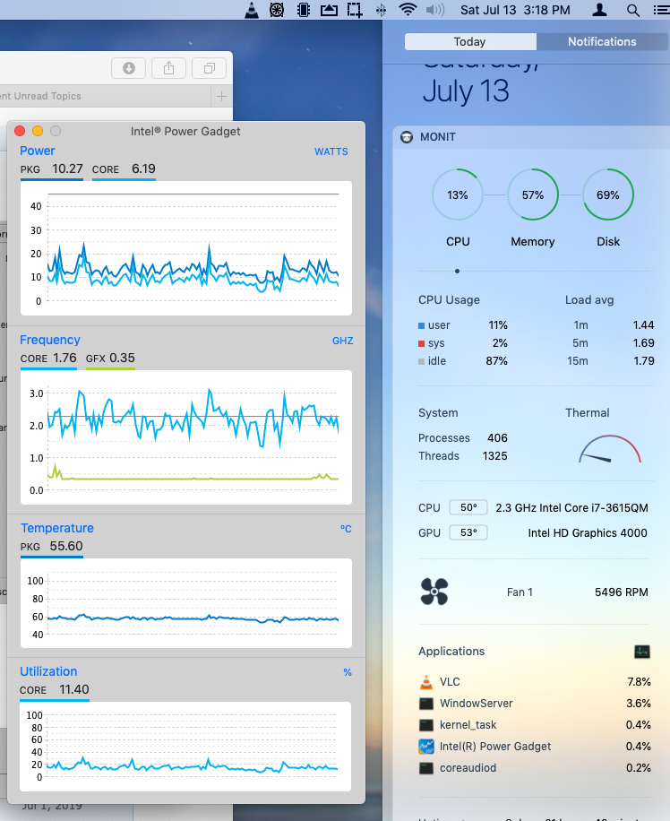Click the page indicator dot below the gauges
The height and width of the screenshot is (821, 670).
coord(458,272)
